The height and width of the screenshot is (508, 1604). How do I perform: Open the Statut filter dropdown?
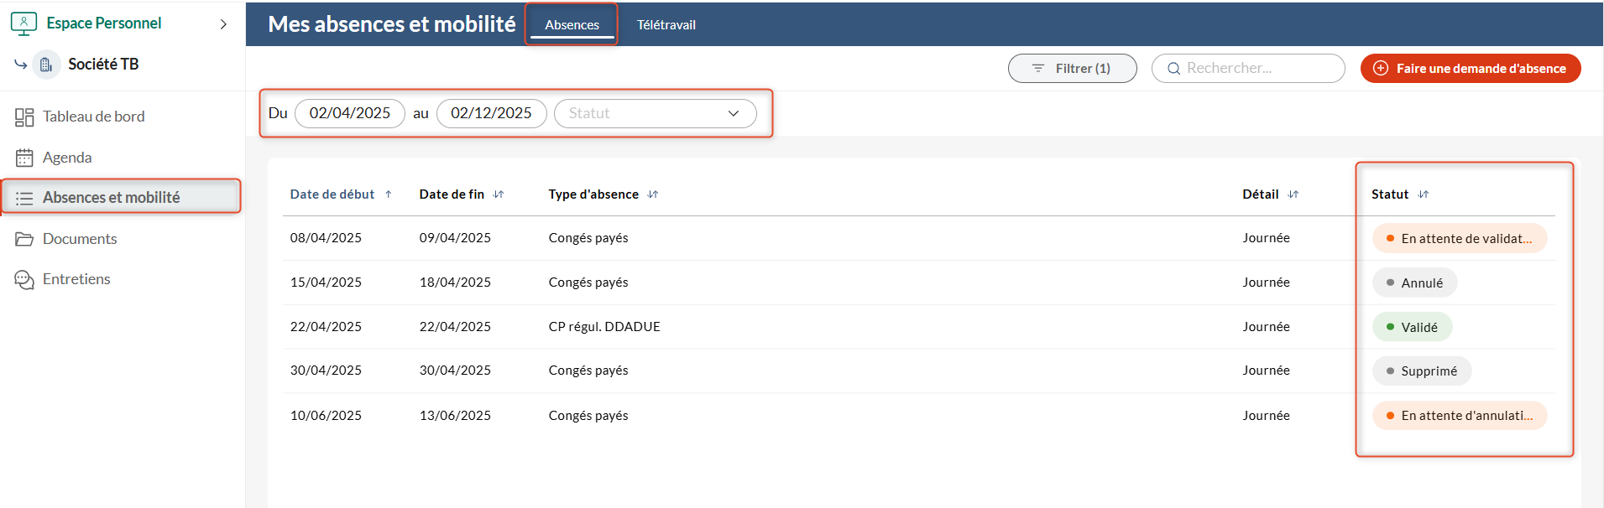click(656, 113)
